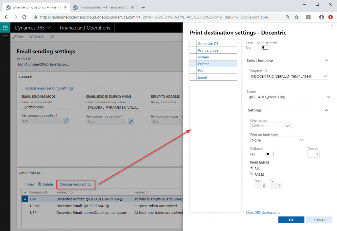The width and height of the screenshot is (337, 231).
Task: Close the Invoice journal tab
Action: tap(132, 7)
